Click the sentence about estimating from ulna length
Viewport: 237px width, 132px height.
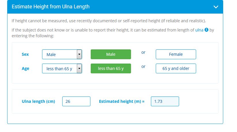(x=113, y=33)
